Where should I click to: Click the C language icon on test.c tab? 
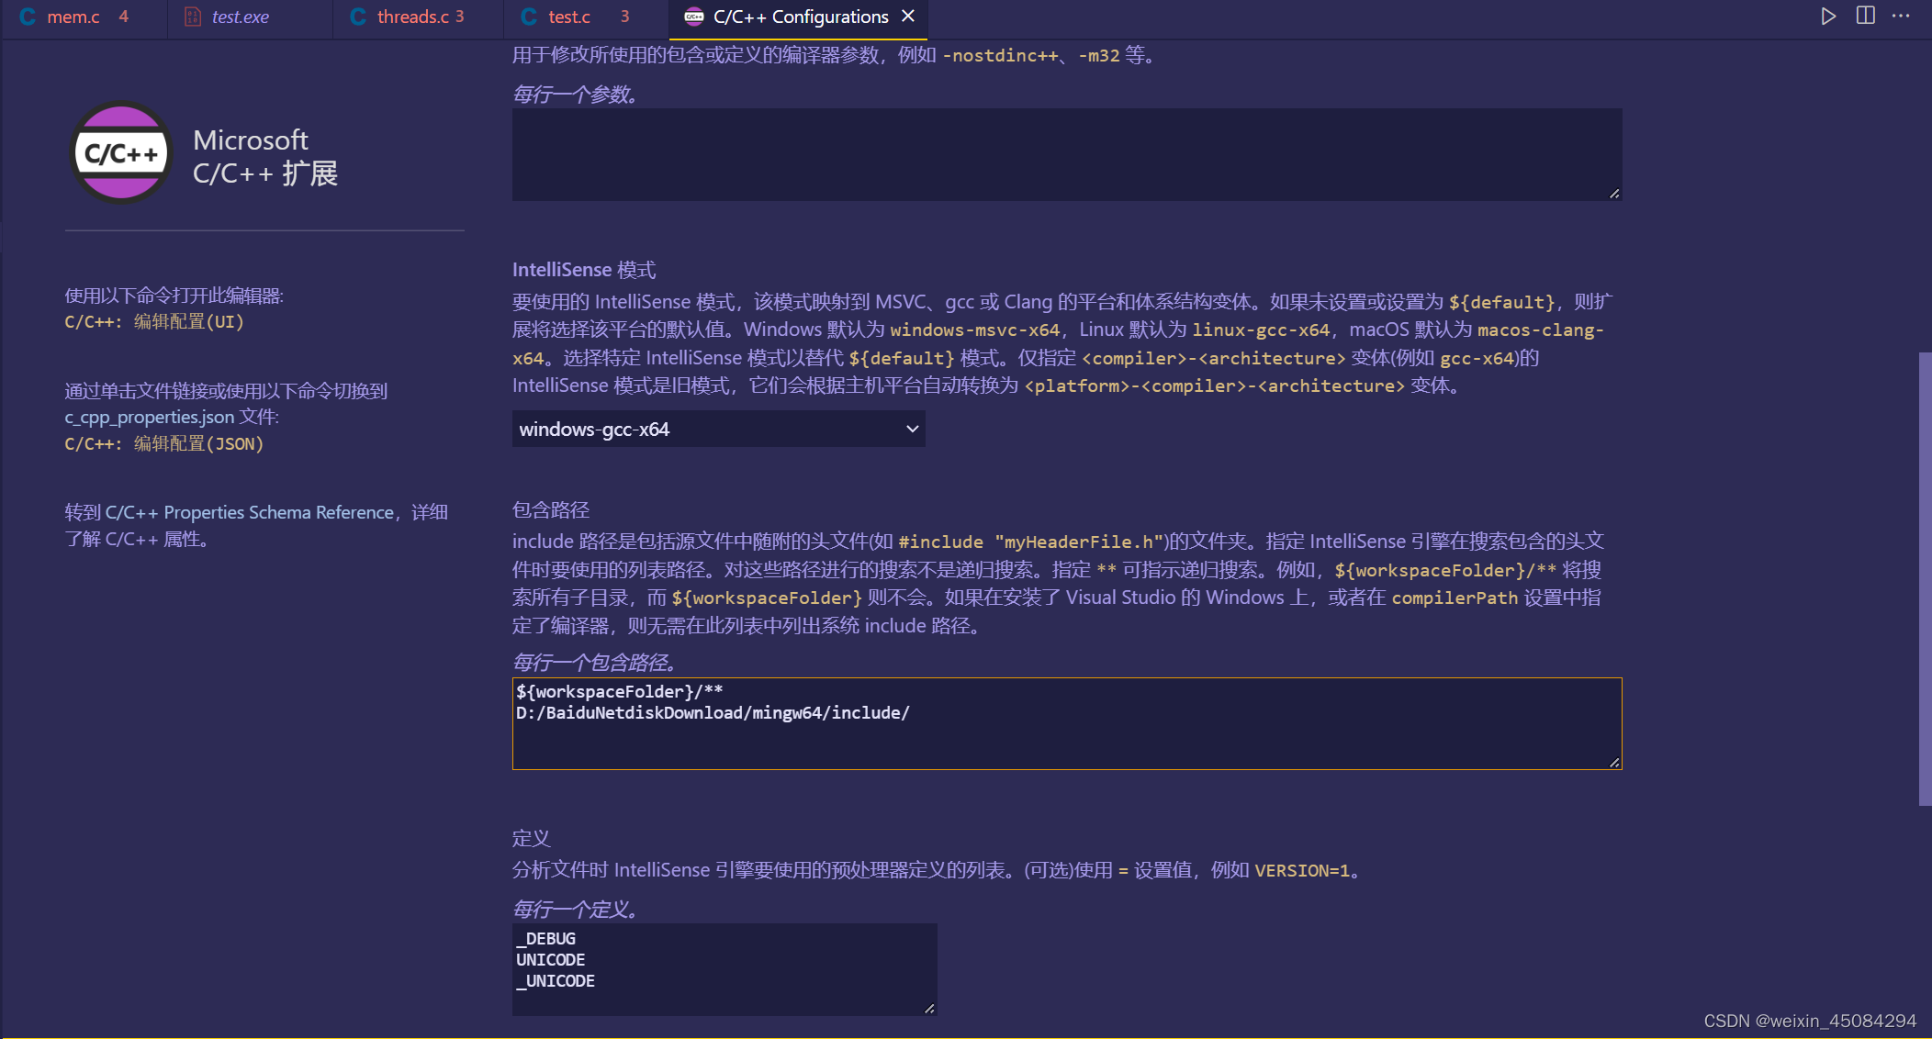(x=526, y=16)
